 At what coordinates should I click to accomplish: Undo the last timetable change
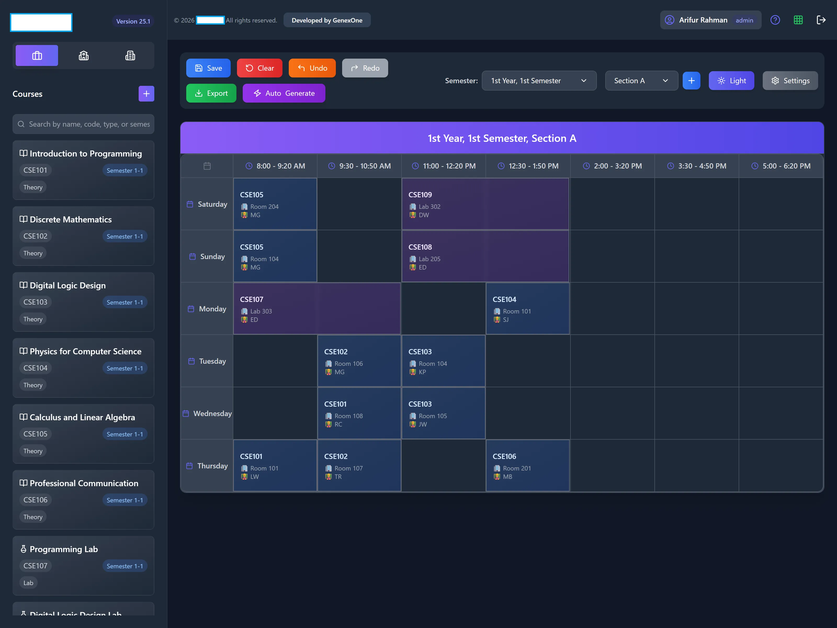coord(312,68)
